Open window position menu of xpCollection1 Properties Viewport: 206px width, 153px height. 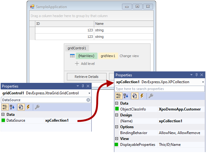(x=191, y=75)
